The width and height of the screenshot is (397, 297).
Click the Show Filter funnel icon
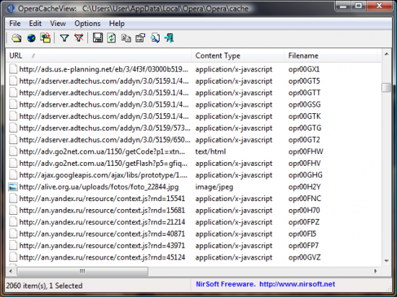tap(64, 38)
